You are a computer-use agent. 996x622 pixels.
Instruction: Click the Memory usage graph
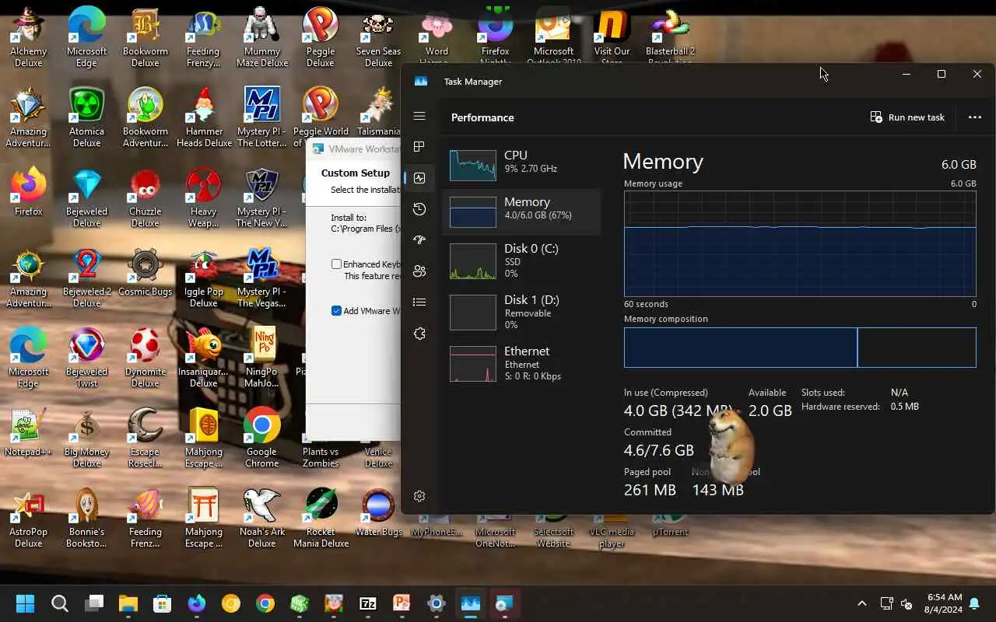point(800,243)
